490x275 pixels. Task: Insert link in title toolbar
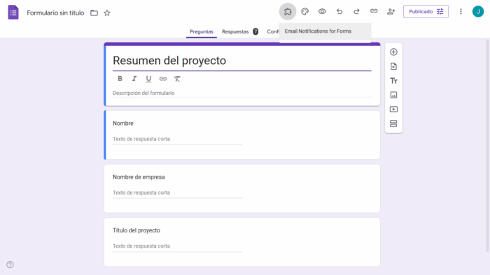tap(163, 79)
